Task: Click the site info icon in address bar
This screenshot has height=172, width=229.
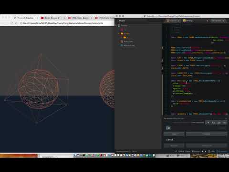Action: (21, 23)
